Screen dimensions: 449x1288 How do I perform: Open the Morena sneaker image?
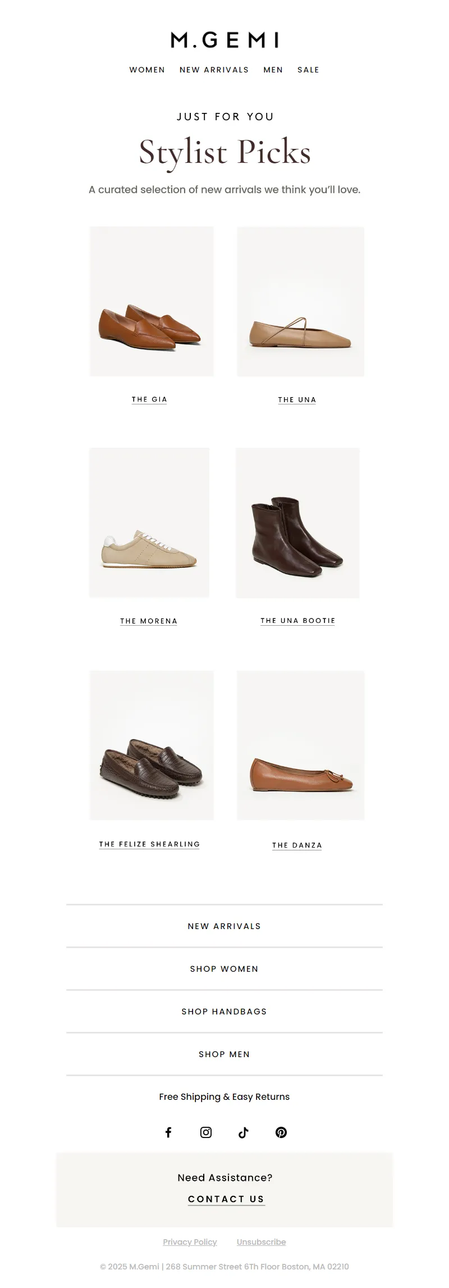point(149,522)
